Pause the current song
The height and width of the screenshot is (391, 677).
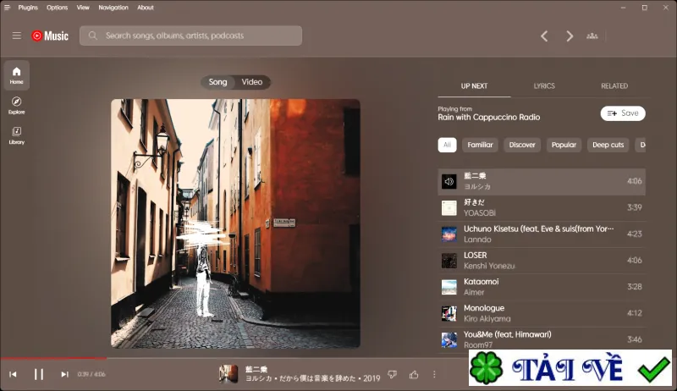[39, 374]
